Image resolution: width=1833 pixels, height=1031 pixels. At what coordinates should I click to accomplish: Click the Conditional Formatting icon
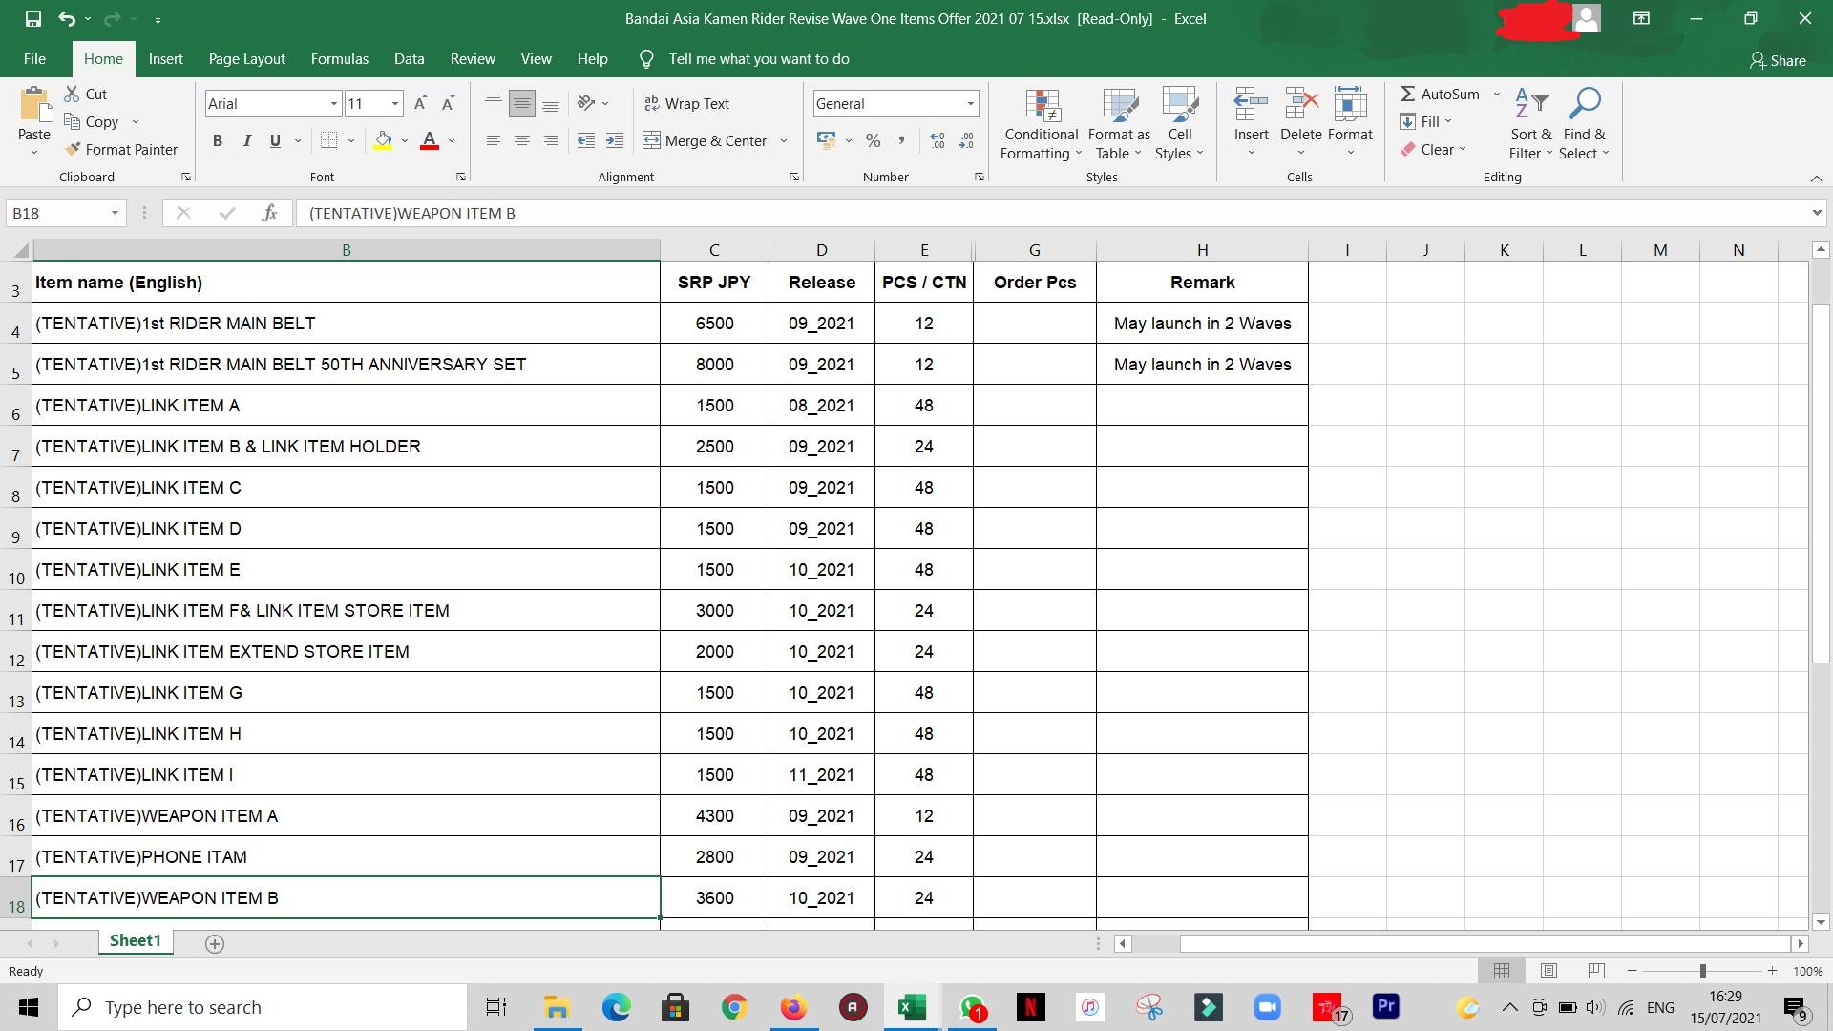pos(1042,107)
